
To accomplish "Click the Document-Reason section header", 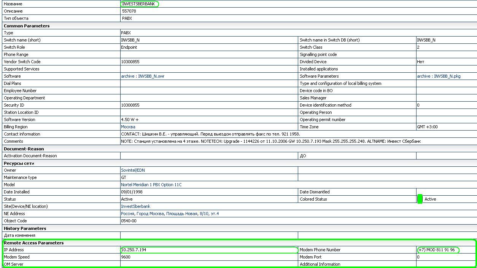I will pyautogui.click(x=24, y=149).
